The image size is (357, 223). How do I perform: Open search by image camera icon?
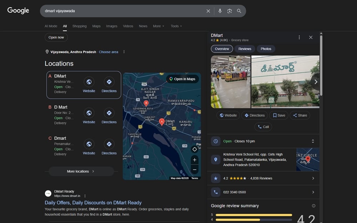click(230, 11)
